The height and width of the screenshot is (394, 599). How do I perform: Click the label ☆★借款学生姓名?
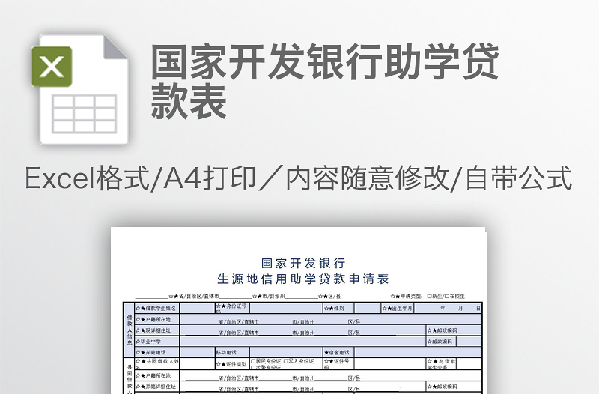(156, 309)
